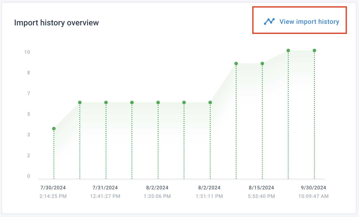This screenshot has height=217, width=359.
Task: Select the data point above 7/31/2024 12:41:27 PM
Action: pos(106,102)
